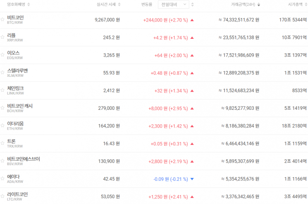Image resolution: width=308 pixels, height=204 pixels.
Task: Click the market cap 18조 2180억
Action: pos(294,126)
